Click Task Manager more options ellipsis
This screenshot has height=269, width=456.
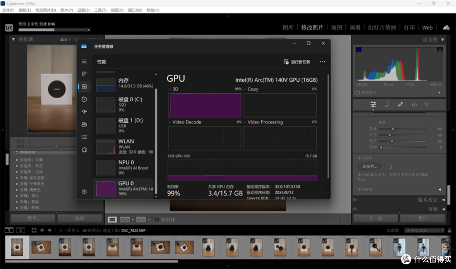(322, 62)
